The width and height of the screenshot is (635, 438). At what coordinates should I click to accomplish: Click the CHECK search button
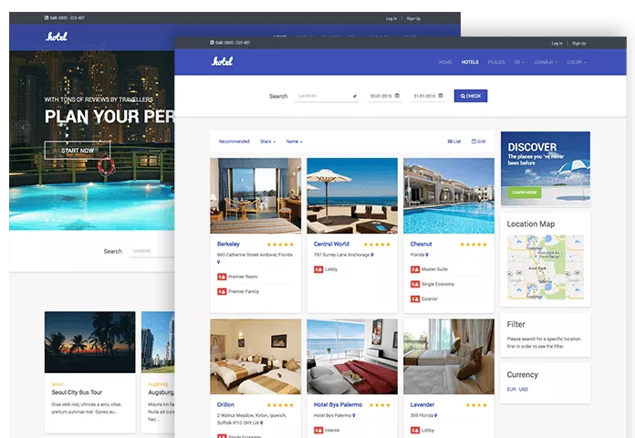pos(471,96)
